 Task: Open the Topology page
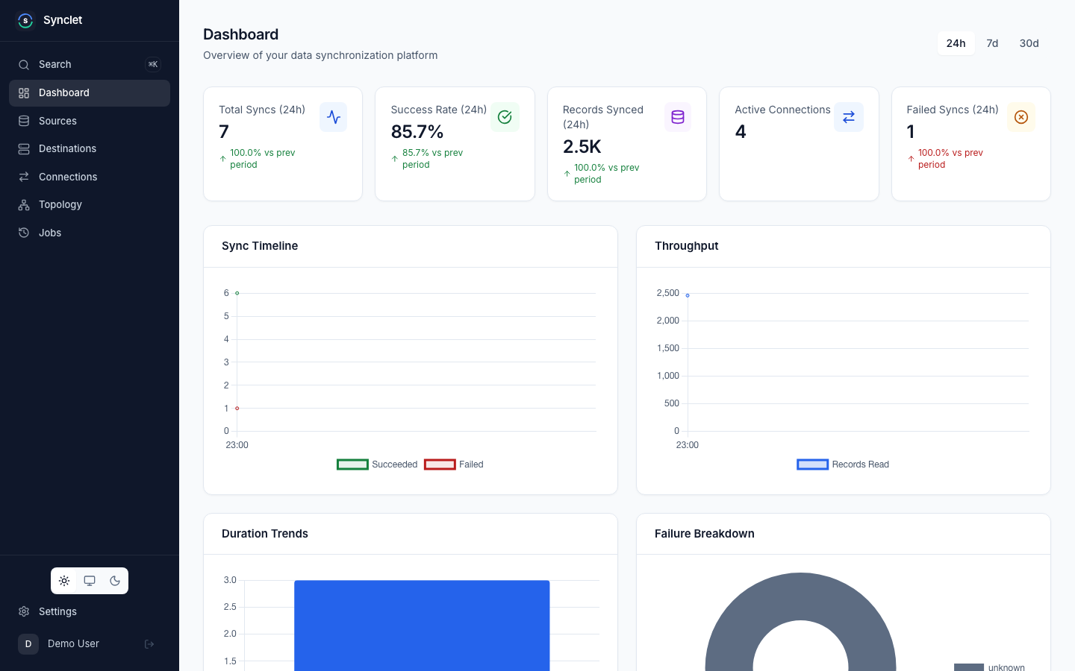coord(90,205)
